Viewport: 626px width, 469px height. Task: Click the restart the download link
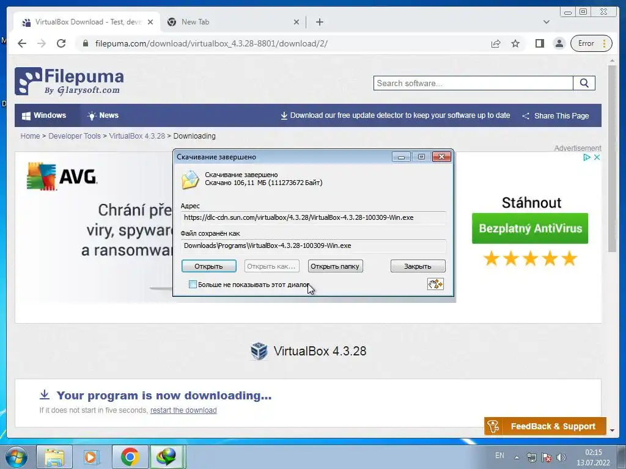point(183,410)
